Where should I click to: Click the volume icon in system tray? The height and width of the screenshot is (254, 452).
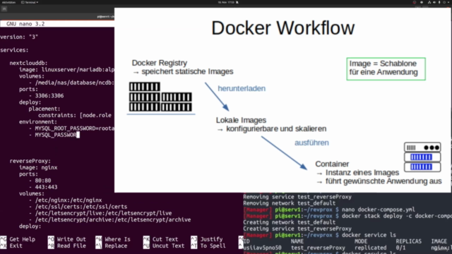[434, 2]
